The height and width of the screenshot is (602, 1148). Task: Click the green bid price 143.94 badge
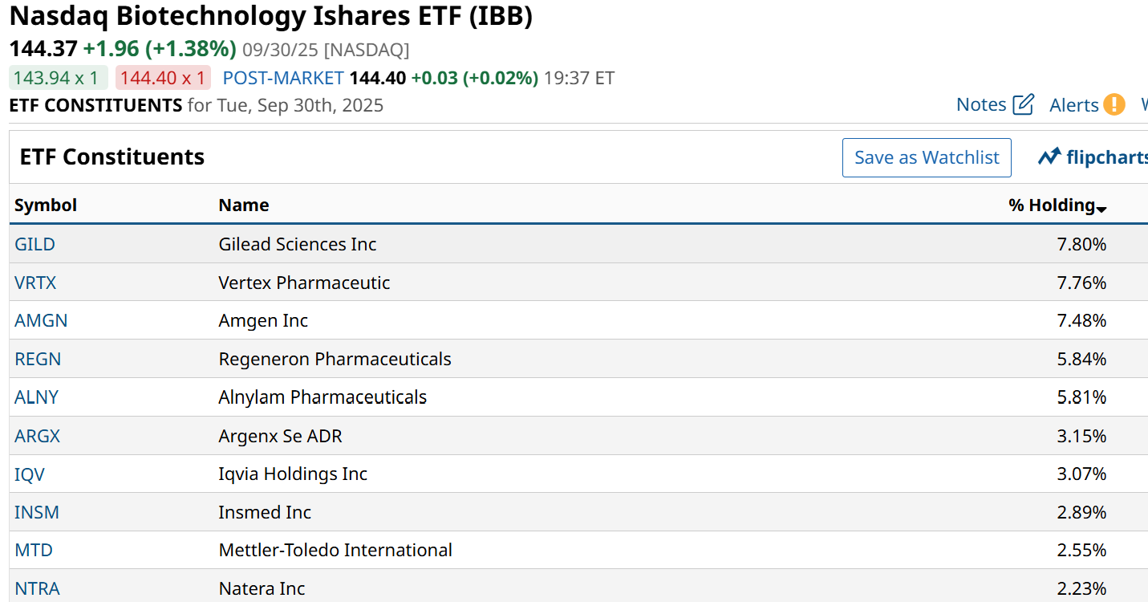pyautogui.click(x=59, y=78)
